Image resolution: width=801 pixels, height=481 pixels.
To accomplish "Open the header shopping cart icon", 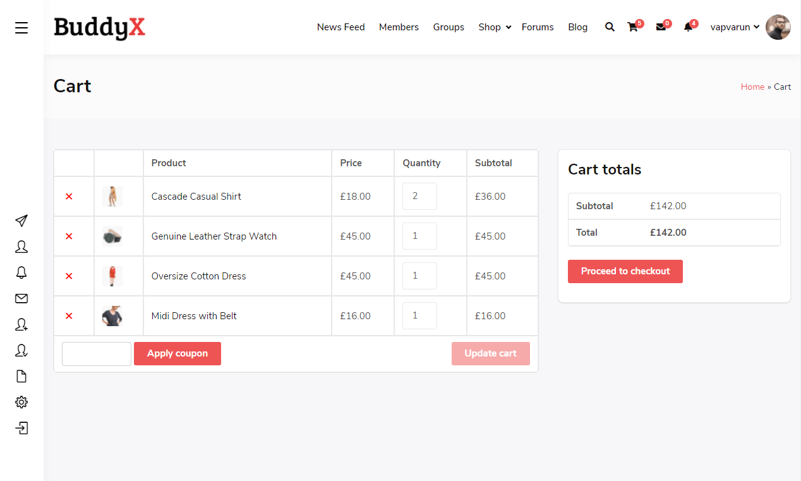I will tap(632, 27).
